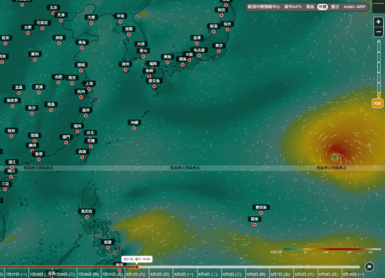Click the fast-forward double arrow button
Image resolution: width=385 pixels, height=278 pixels.
[370, 266]
